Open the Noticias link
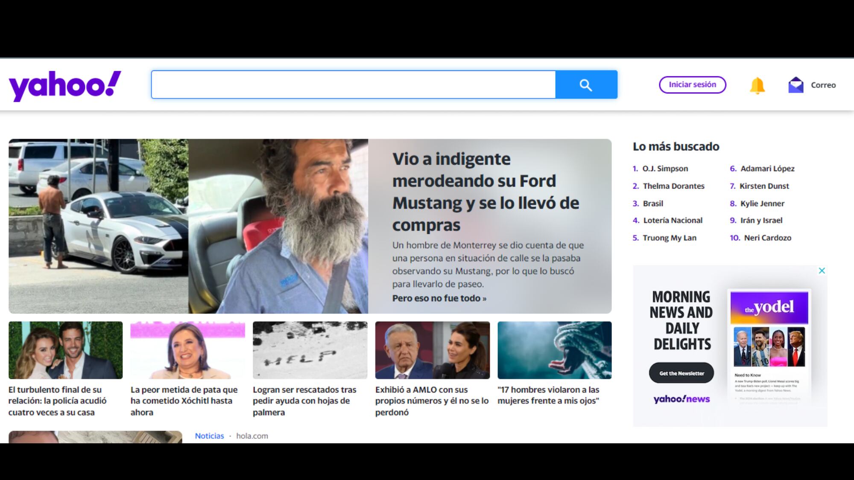 (209, 436)
